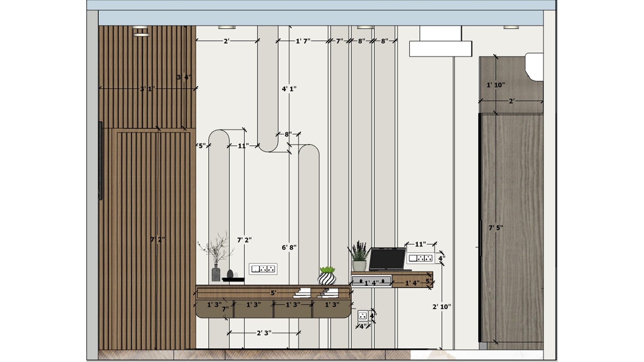
Task: Select the black door handle on left
Action: (x=100, y=161)
